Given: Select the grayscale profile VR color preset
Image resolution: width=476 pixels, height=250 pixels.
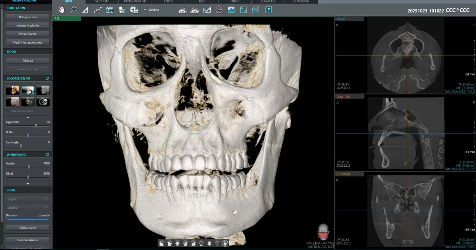Looking at the screenshot, I should pyautogui.click(x=43, y=90).
